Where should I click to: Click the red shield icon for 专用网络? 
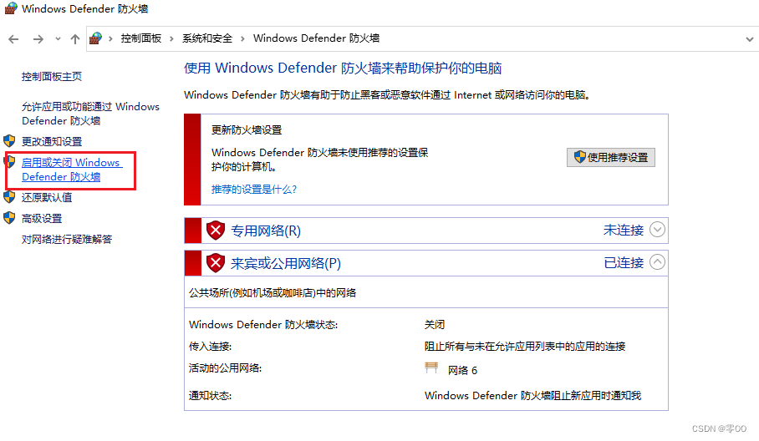[x=216, y=231]
